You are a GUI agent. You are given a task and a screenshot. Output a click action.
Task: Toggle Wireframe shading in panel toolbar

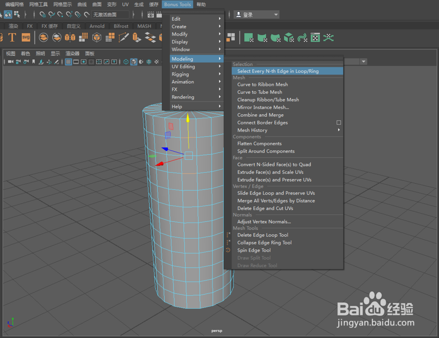(126, 62)
